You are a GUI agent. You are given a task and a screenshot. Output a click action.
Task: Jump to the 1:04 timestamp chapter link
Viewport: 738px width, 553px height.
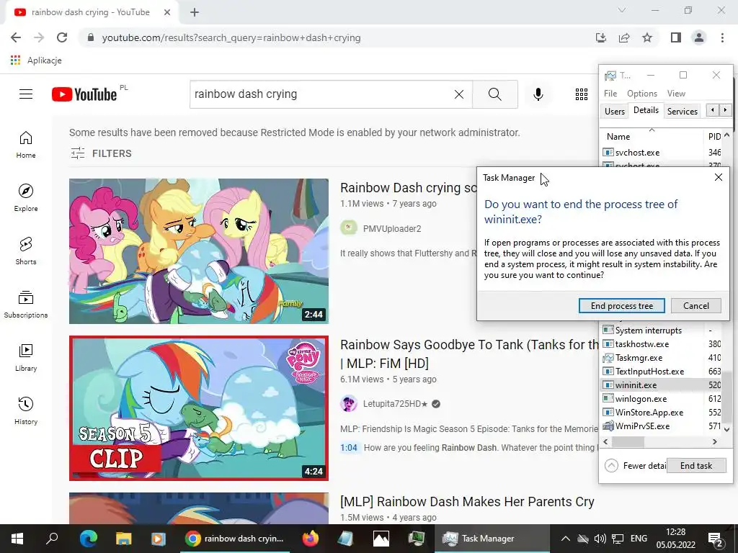349,447
